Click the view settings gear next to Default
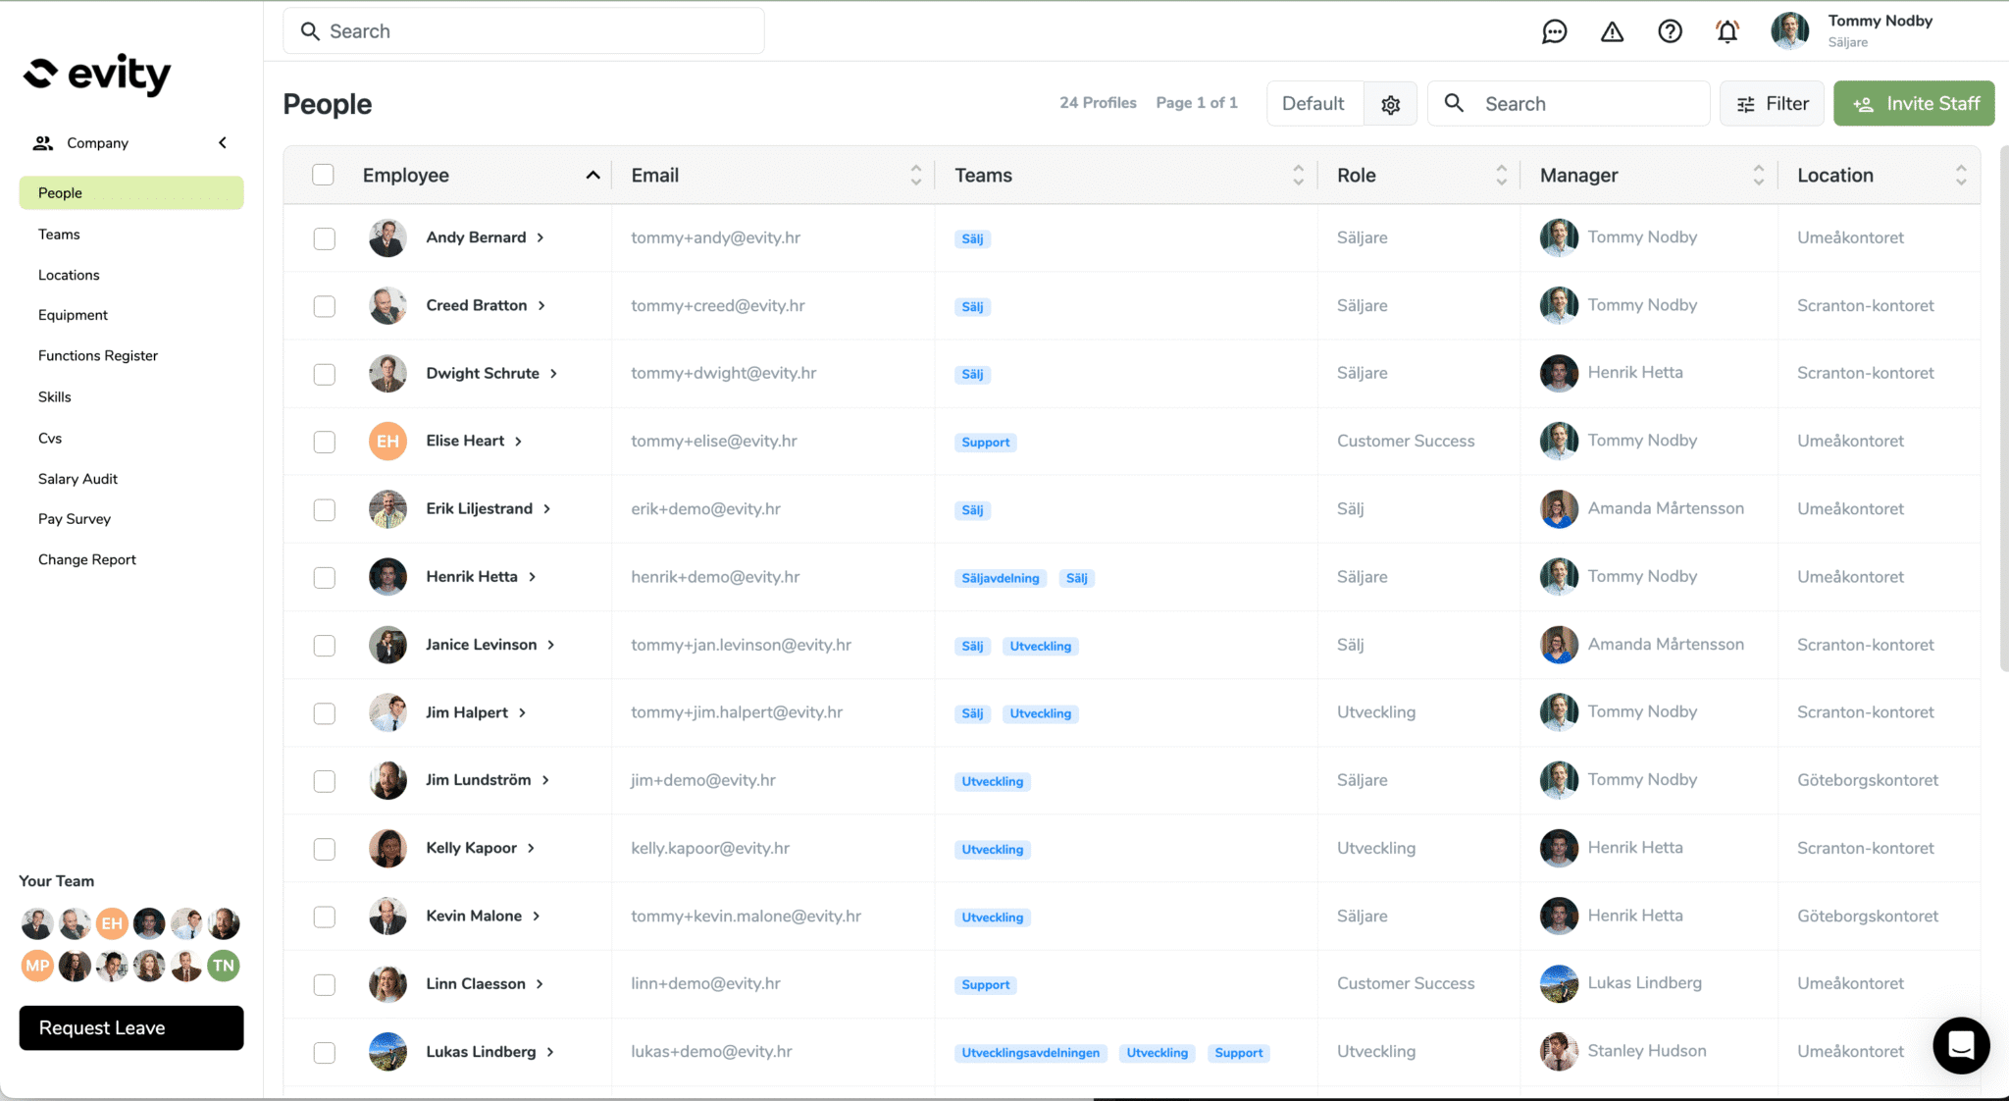2009x1101 pixels. pos(1390,104)
